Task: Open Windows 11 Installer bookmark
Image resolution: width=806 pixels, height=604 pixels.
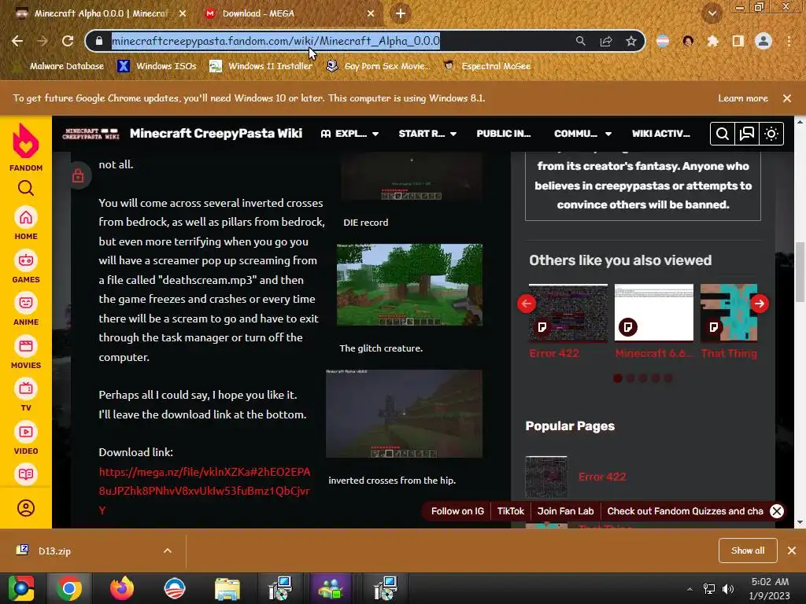Action: pos(261,66)
